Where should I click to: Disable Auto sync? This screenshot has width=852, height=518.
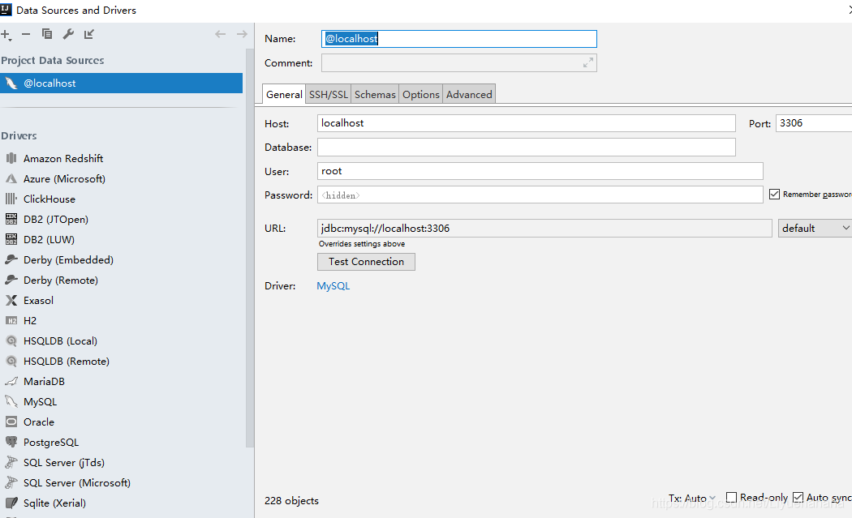[x=798, y=497]
